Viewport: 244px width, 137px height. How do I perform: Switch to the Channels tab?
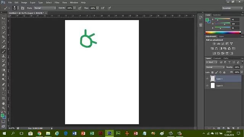217,58
